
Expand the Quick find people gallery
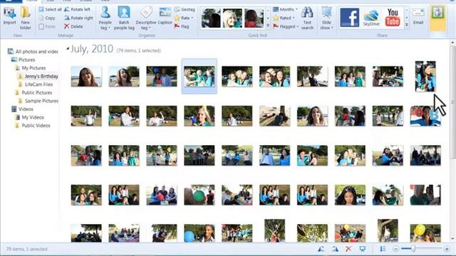(x=268, y=26)
